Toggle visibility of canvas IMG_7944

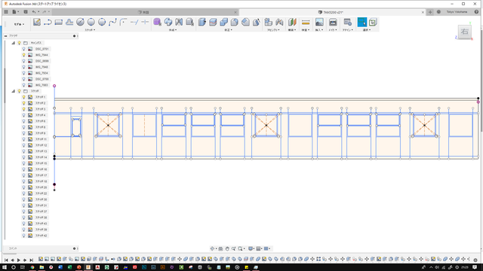click(x=23, y=55)
